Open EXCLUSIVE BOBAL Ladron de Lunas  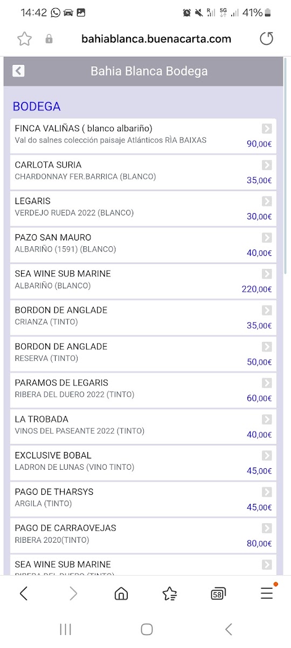143,462
